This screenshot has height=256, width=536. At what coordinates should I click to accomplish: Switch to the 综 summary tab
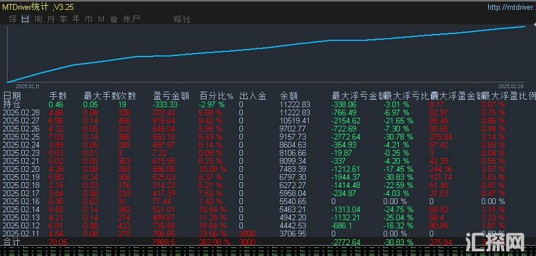13,19
